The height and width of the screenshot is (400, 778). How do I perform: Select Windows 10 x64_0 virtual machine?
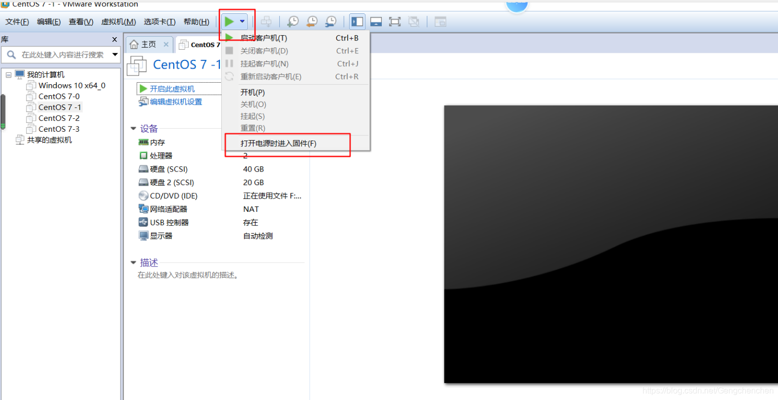(72, 85)
